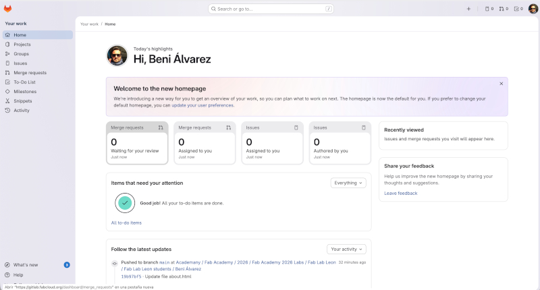This screenshot has width=540, height=290.
Task: Open the issues counter icon in top bar
Action: 489,9
